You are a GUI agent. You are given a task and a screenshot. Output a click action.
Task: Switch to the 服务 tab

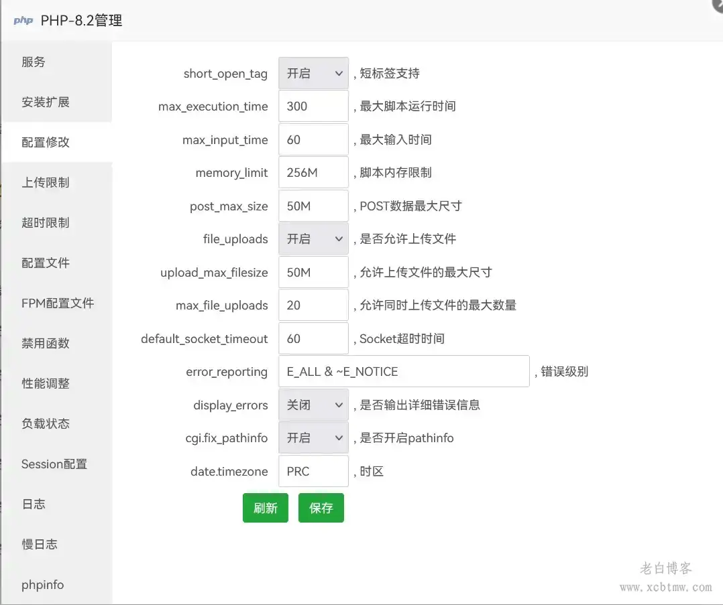[x=33, y=62]
